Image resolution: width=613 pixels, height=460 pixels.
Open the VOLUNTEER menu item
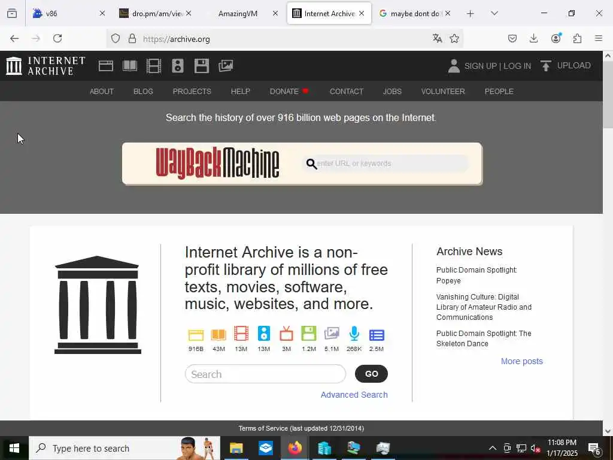coord(443,91)
